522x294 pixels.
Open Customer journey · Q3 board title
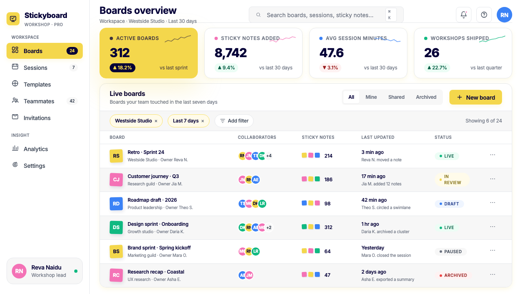coord(153,176)
